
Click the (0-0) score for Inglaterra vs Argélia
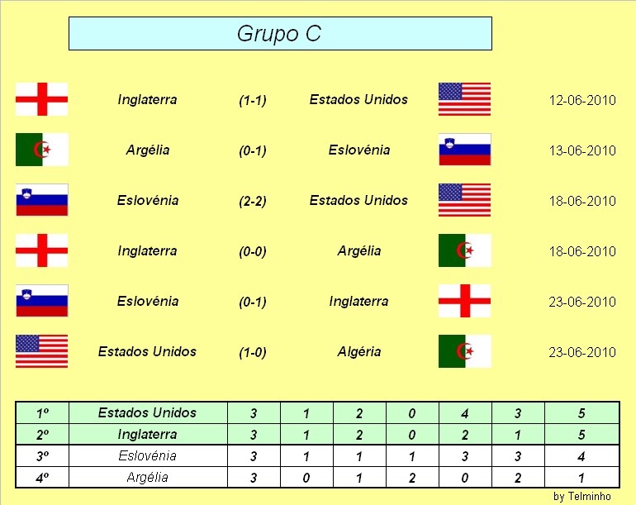[x=252, y=251]
